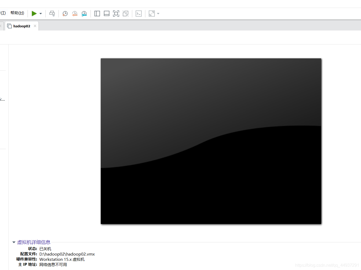Open the console view icon
This screenshot has width=361, height=270.
click(139, 13)
